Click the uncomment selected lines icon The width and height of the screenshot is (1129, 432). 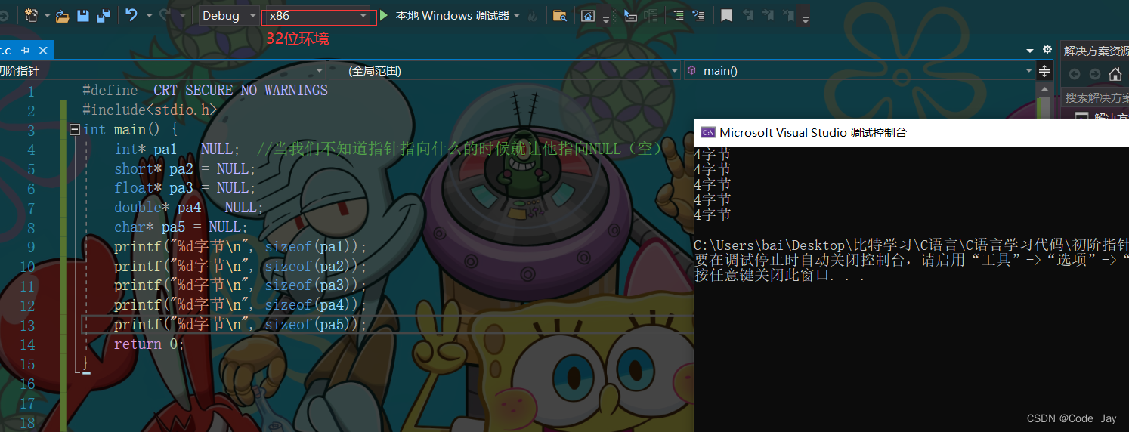(698, 16)
